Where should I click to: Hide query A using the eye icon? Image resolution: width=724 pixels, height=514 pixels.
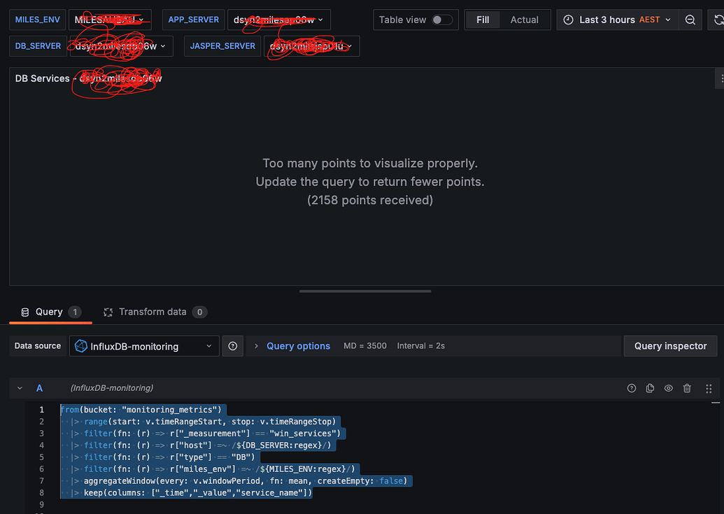(x=668, y=388)
